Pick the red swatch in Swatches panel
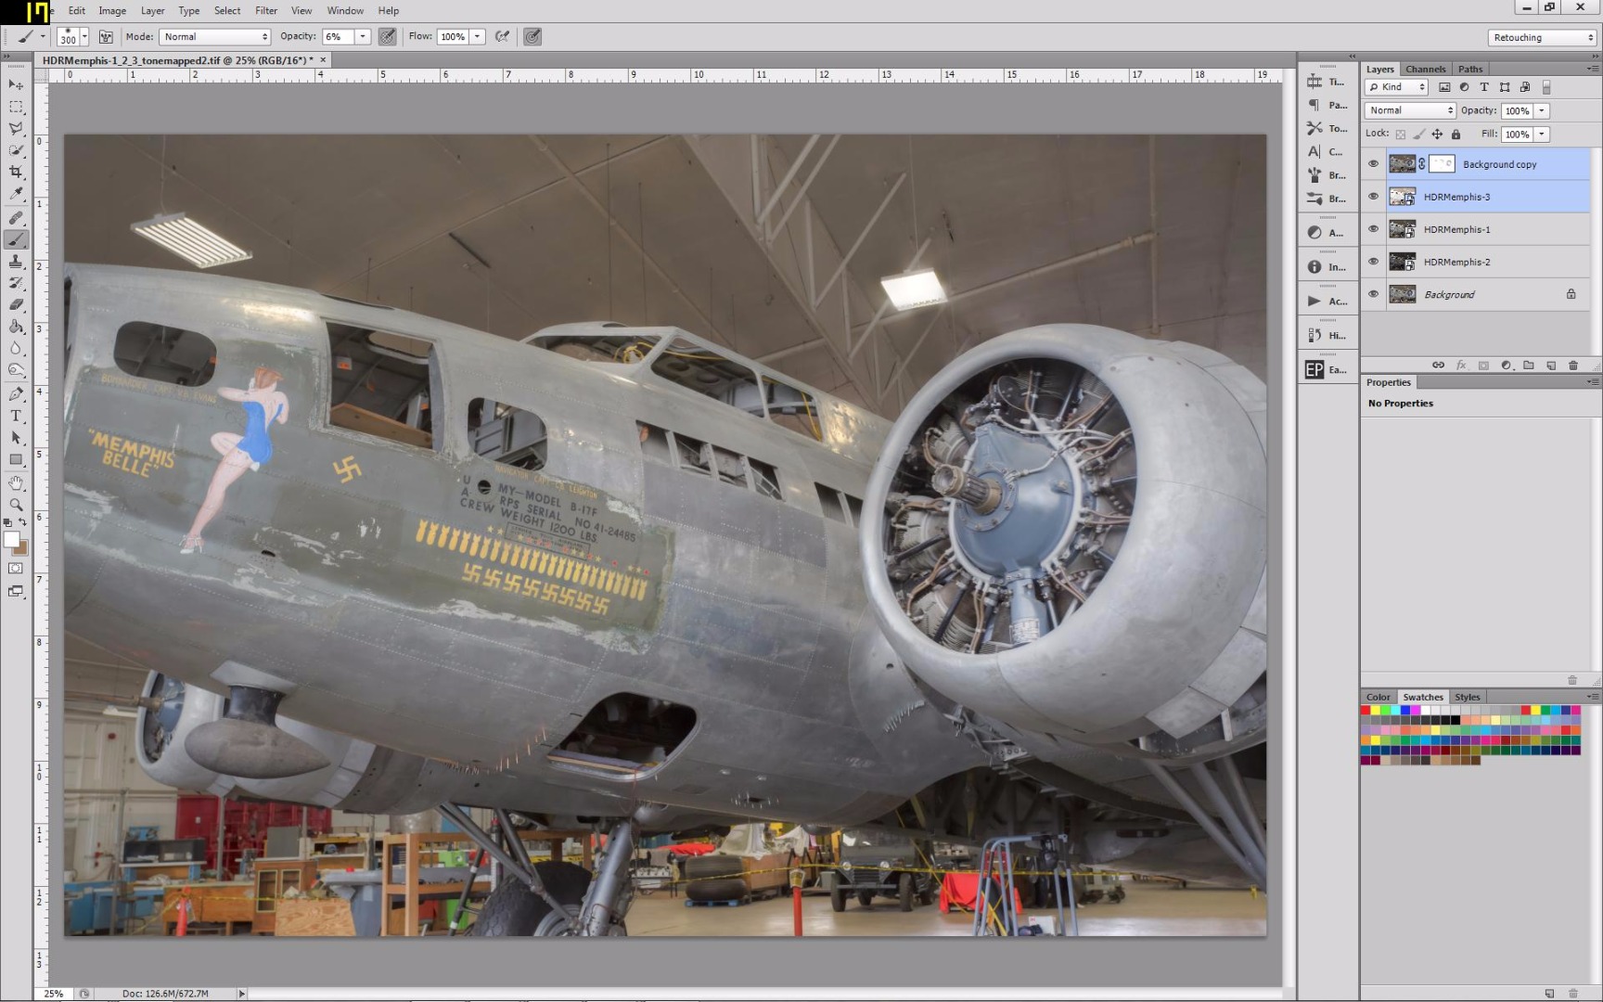The height and width of the screenshot is (1002, 1603). point(1366,711)
